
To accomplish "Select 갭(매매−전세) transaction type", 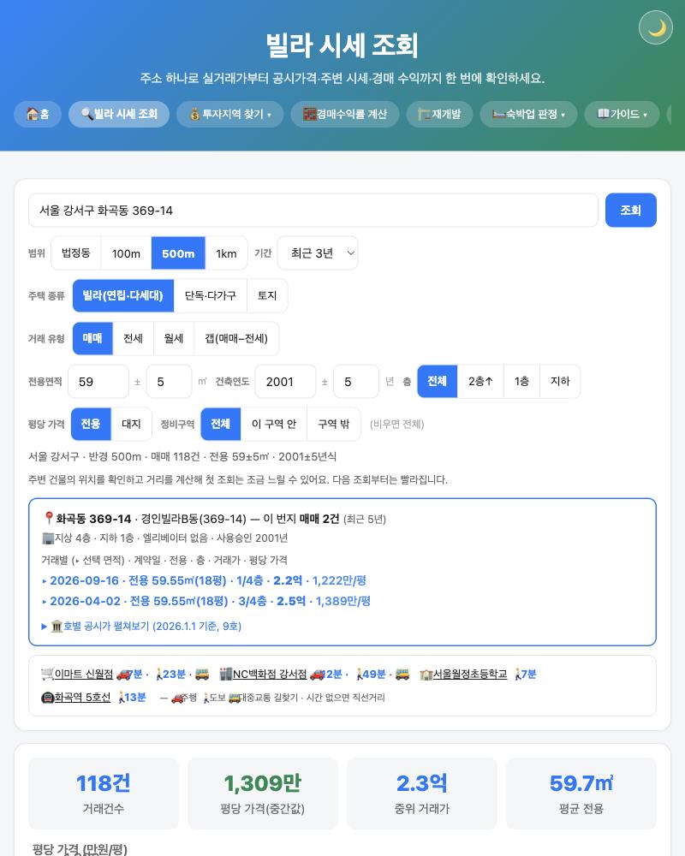I will click(x=236, y=338).
